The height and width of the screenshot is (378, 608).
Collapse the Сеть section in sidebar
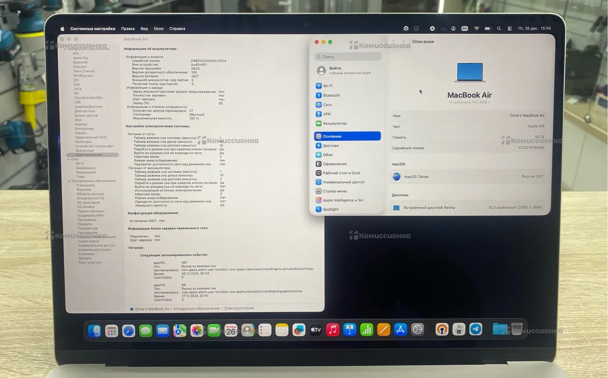[x=68, y=159]
